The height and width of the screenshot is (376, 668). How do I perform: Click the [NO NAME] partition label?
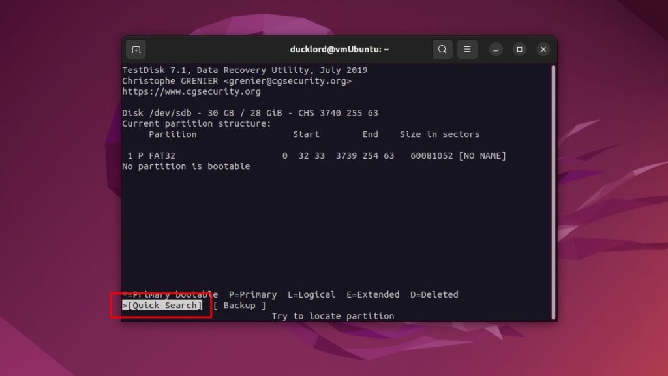tap(482, 156)
